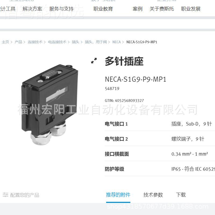This screenshot has width=215, height=215.
Task: Go to 插头, 用于阀 breadcrumb link
Action: (96, 42)
